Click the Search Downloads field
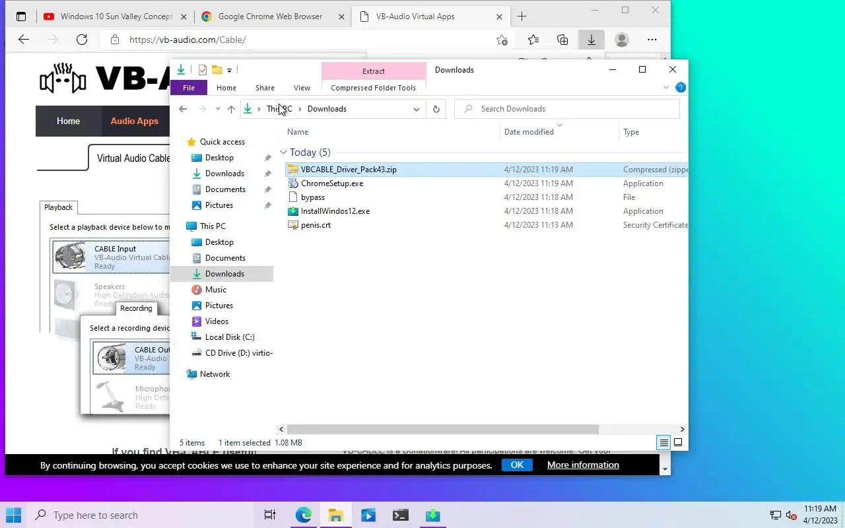Image resolution: width=845 pixels, height=528 pixels. pos(567,109)
